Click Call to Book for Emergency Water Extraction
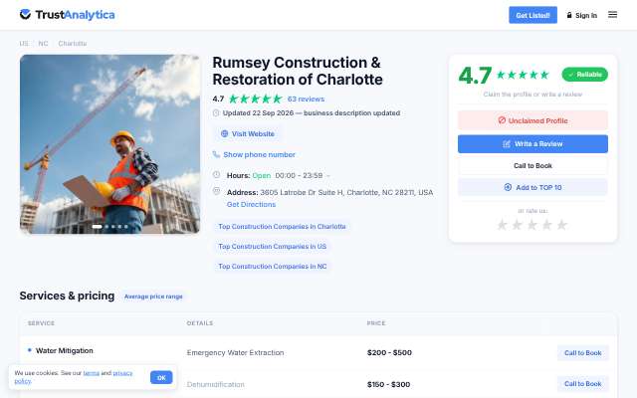Screen dimensions: 637x398 click(582, 353)
